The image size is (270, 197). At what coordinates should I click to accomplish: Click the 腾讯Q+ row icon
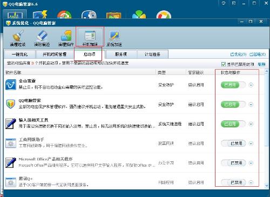pyautogui.click(x=11, y=182)
